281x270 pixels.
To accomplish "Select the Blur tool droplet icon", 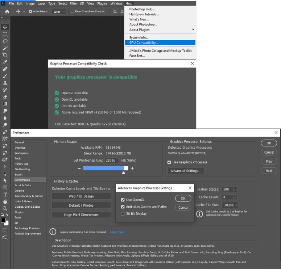I will coord(5,118).
